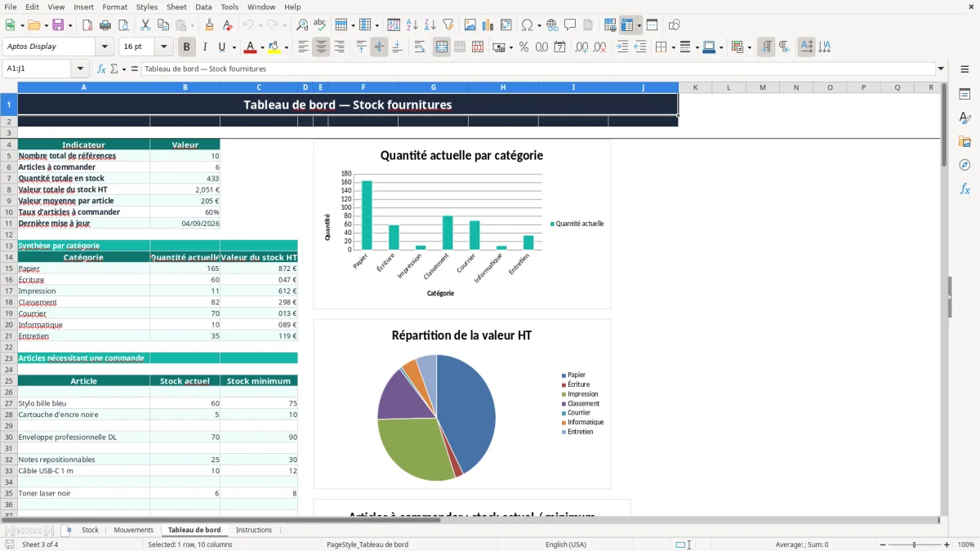
Task: Sort descending Z to A
Action: click(430, 25)
